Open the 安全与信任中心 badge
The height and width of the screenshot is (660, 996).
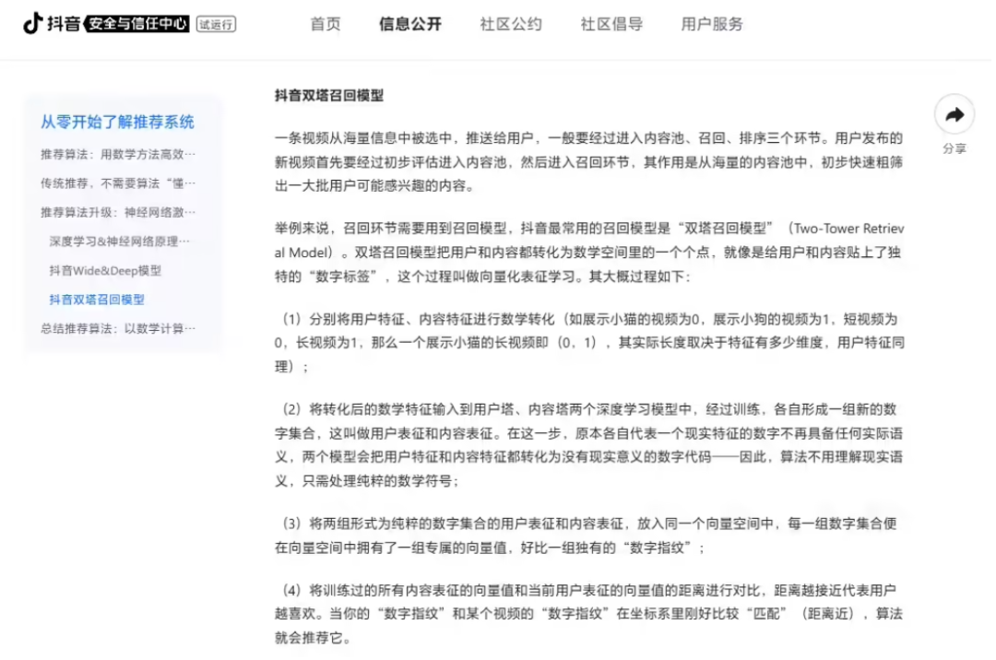pos(137,24)
